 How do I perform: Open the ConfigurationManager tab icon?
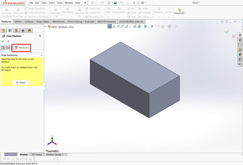coord(16,31)
